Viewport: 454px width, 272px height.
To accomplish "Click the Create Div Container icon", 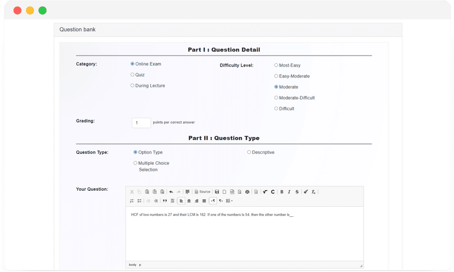I will [172, 201].
